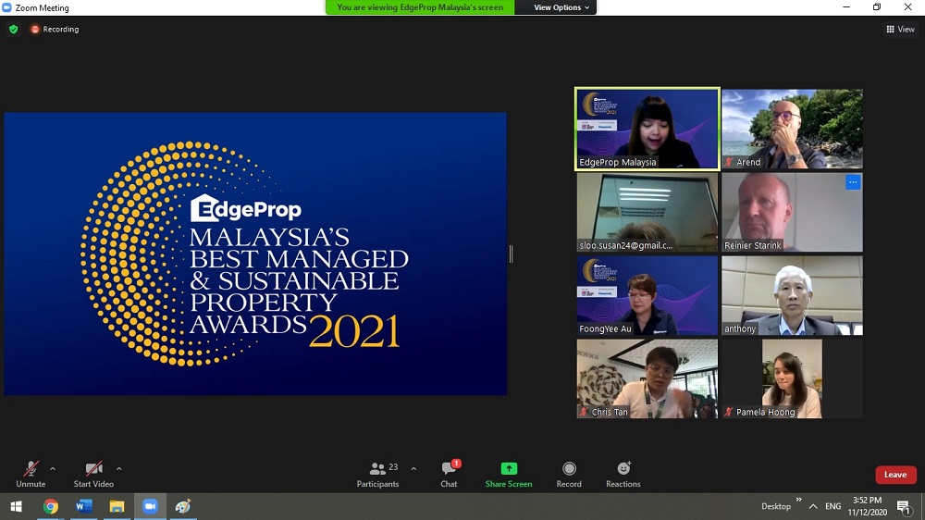
Task: Click the green screen viewing banner
Action: 420,7
